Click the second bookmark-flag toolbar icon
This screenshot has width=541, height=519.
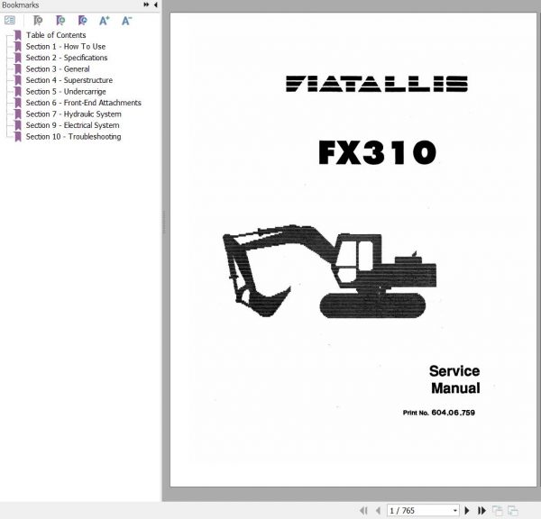click(x=60, y=21)
